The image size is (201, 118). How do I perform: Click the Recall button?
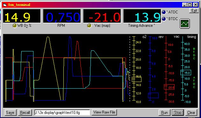(25, 113)
